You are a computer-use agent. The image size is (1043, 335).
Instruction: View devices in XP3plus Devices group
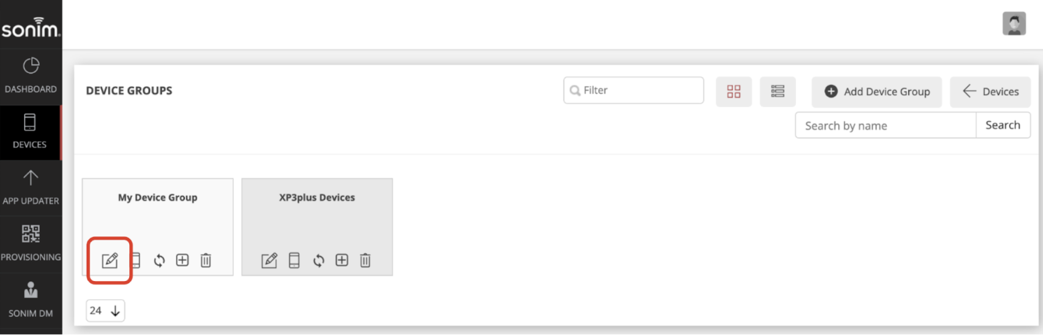coord(294,260)
